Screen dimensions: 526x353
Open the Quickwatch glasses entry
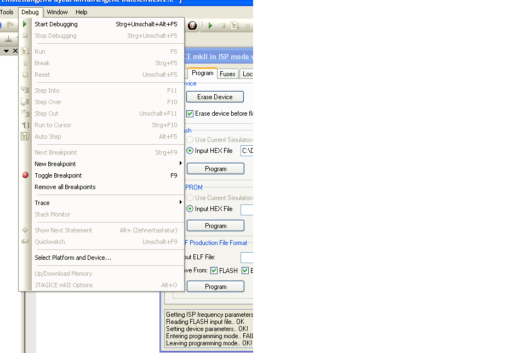101,242
